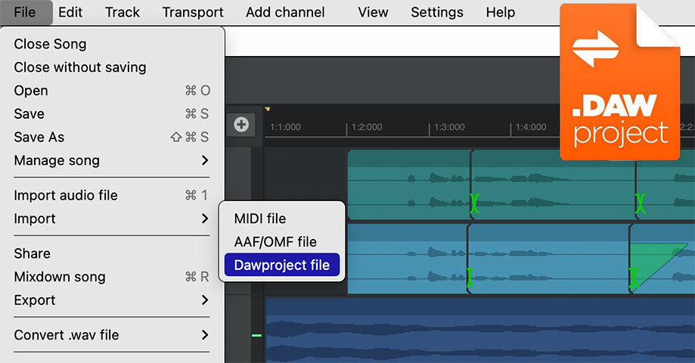The width and height of the screenshot is (695, 363).
Task: Click the first green crossfade marker on teal track
Action: 475,203
